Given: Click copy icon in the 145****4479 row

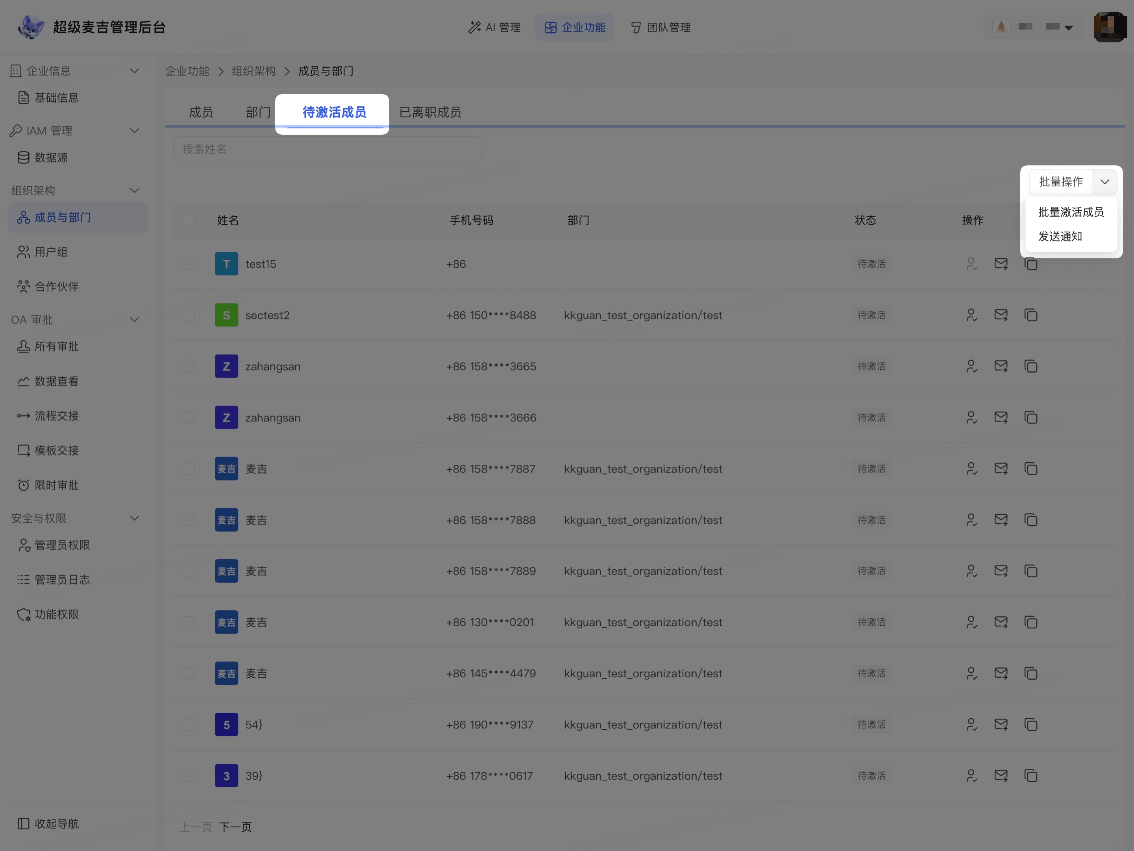Looking at the screenshot, I should [x=1030, y=673].
